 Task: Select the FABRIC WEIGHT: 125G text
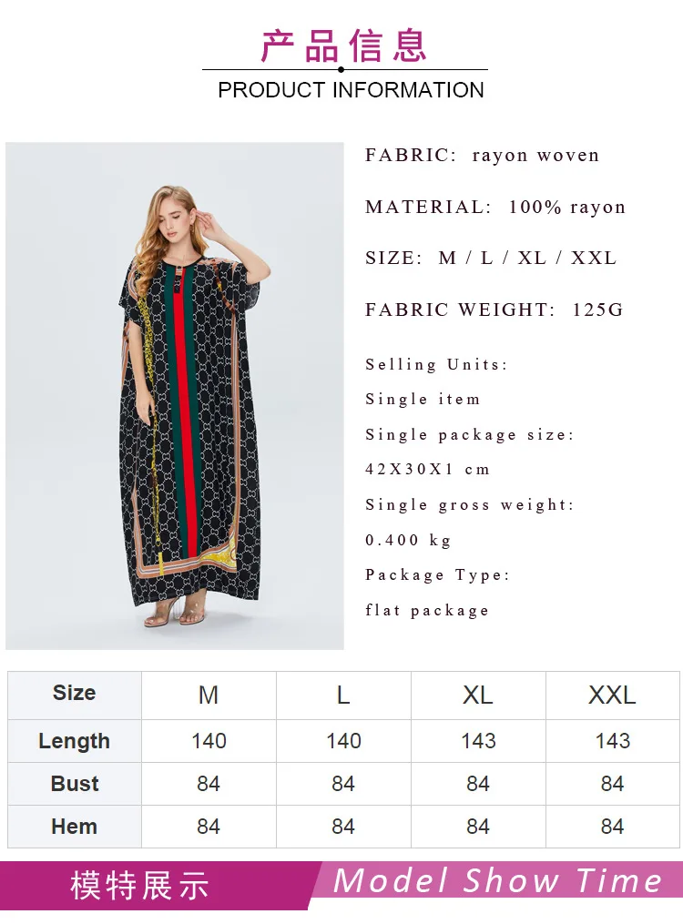tap(494, 310)
